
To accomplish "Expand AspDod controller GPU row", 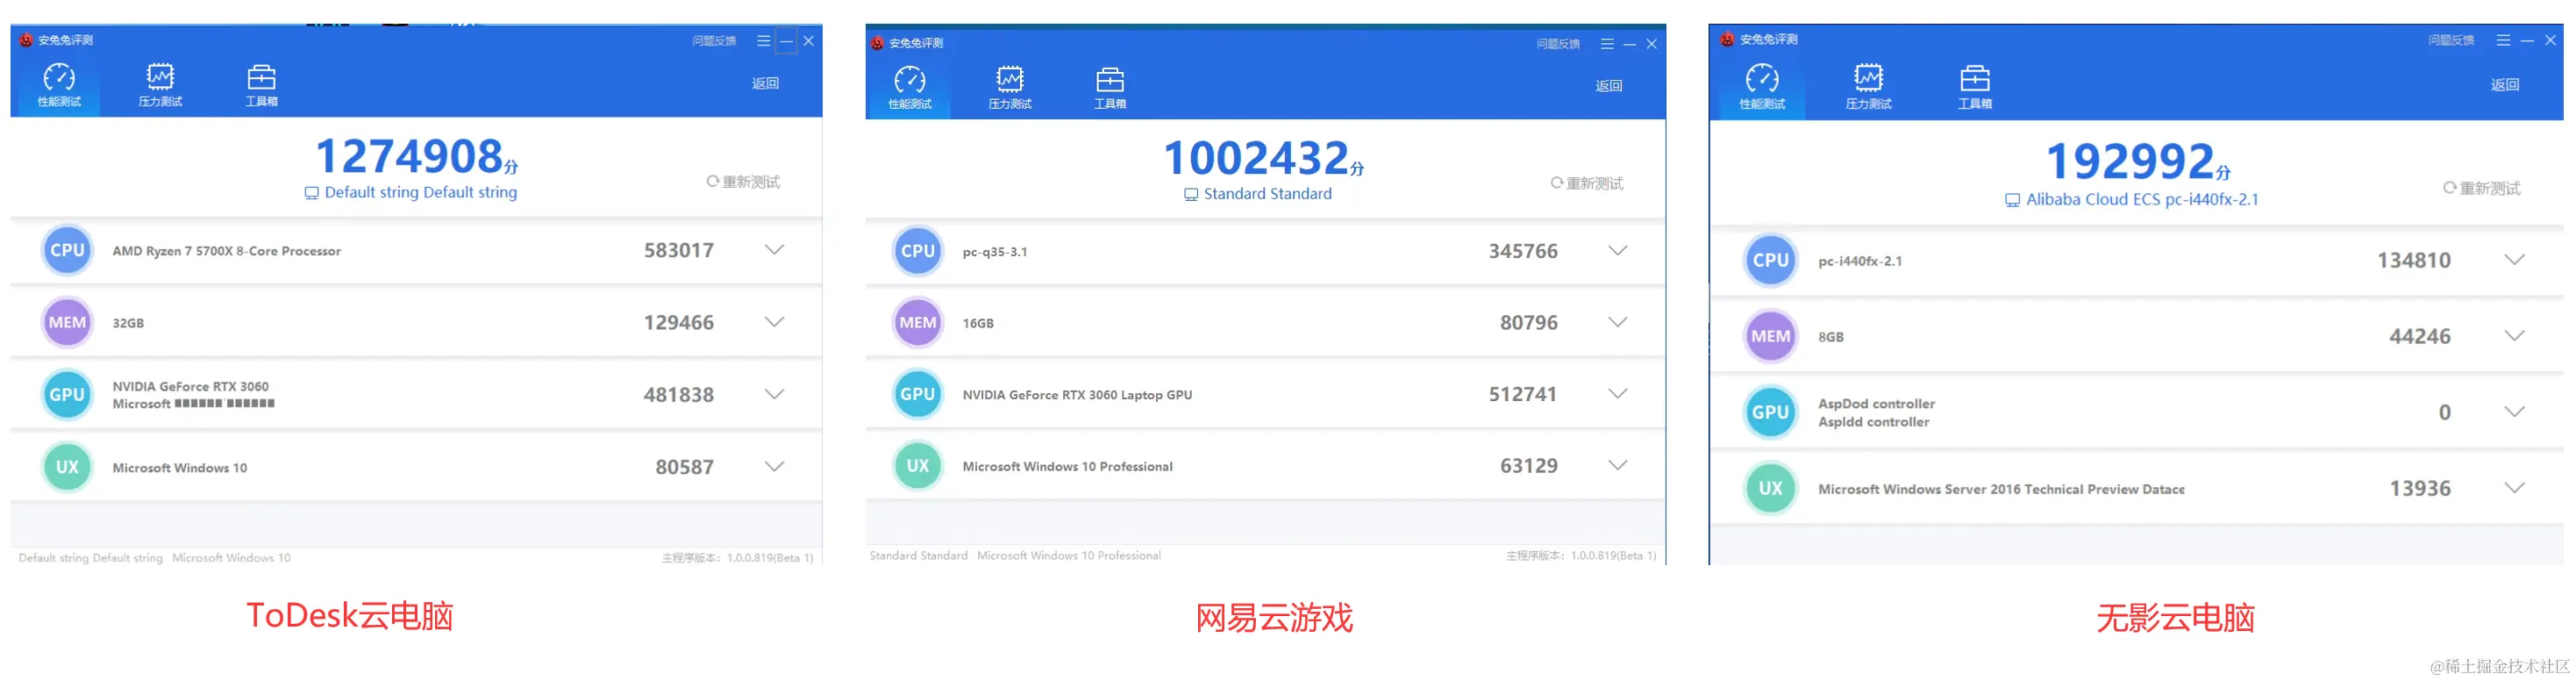I will point(2514,412).
